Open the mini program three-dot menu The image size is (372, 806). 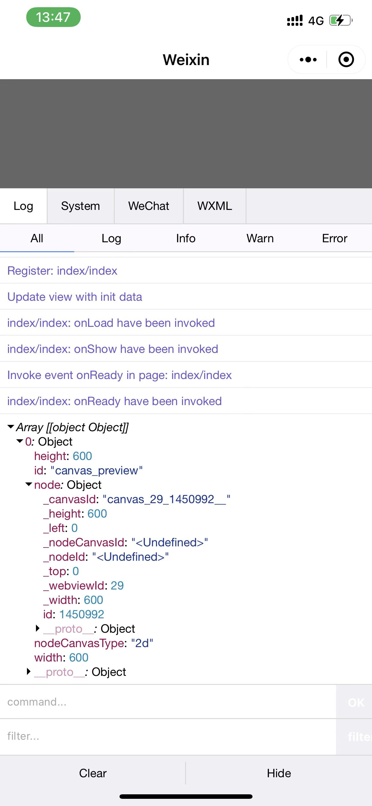click(x=308, y=59)
